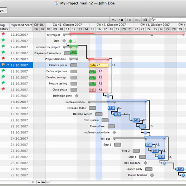186x186 pixels.
Task: Click the green flag for Develop concept
Action: coord(3,77)
